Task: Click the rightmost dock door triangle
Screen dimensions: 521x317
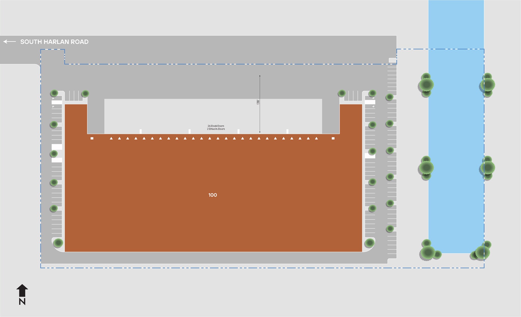Action: (x=316, y=138)
